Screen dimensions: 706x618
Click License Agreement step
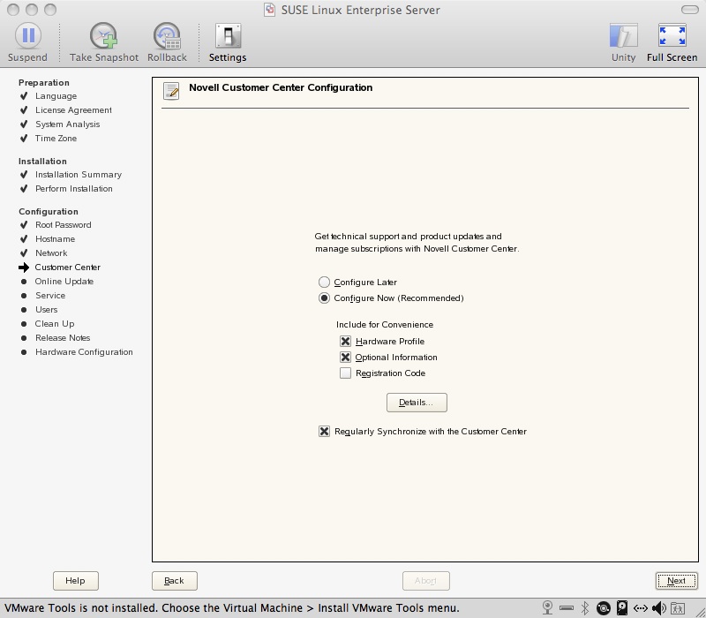click(x=73, y=109)
